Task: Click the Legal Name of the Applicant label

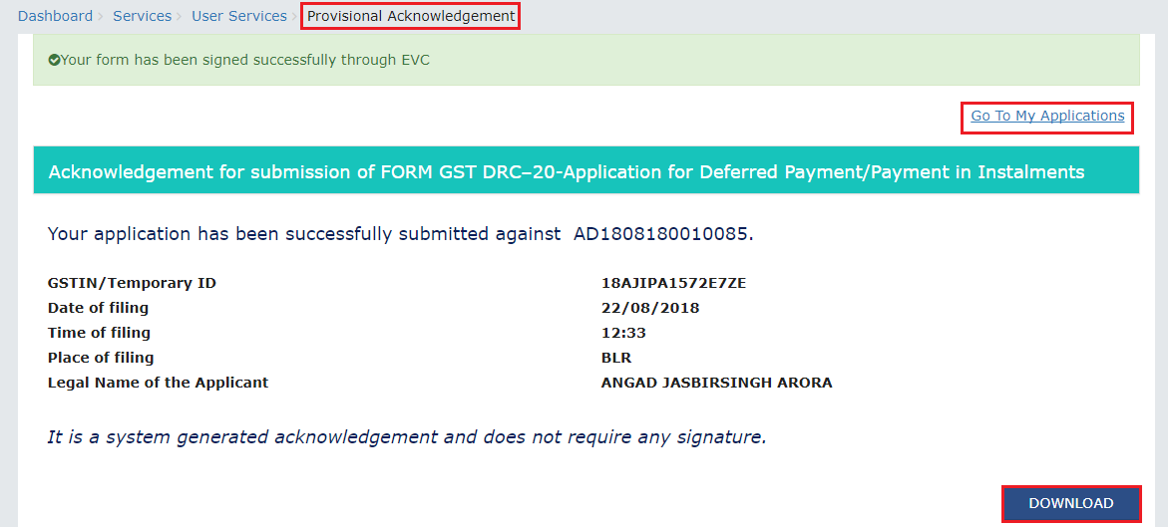Action: pyautogui.click(x=158, y=383)
